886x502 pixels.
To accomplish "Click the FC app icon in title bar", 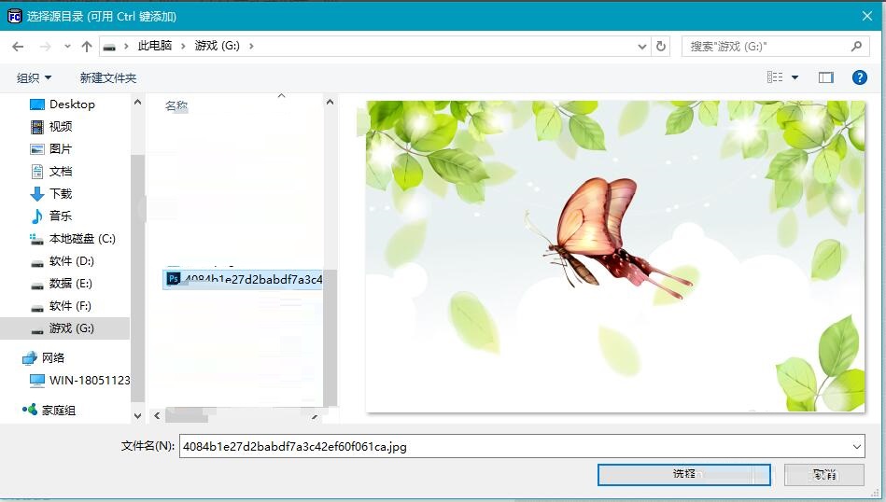I will click(14, 16).
